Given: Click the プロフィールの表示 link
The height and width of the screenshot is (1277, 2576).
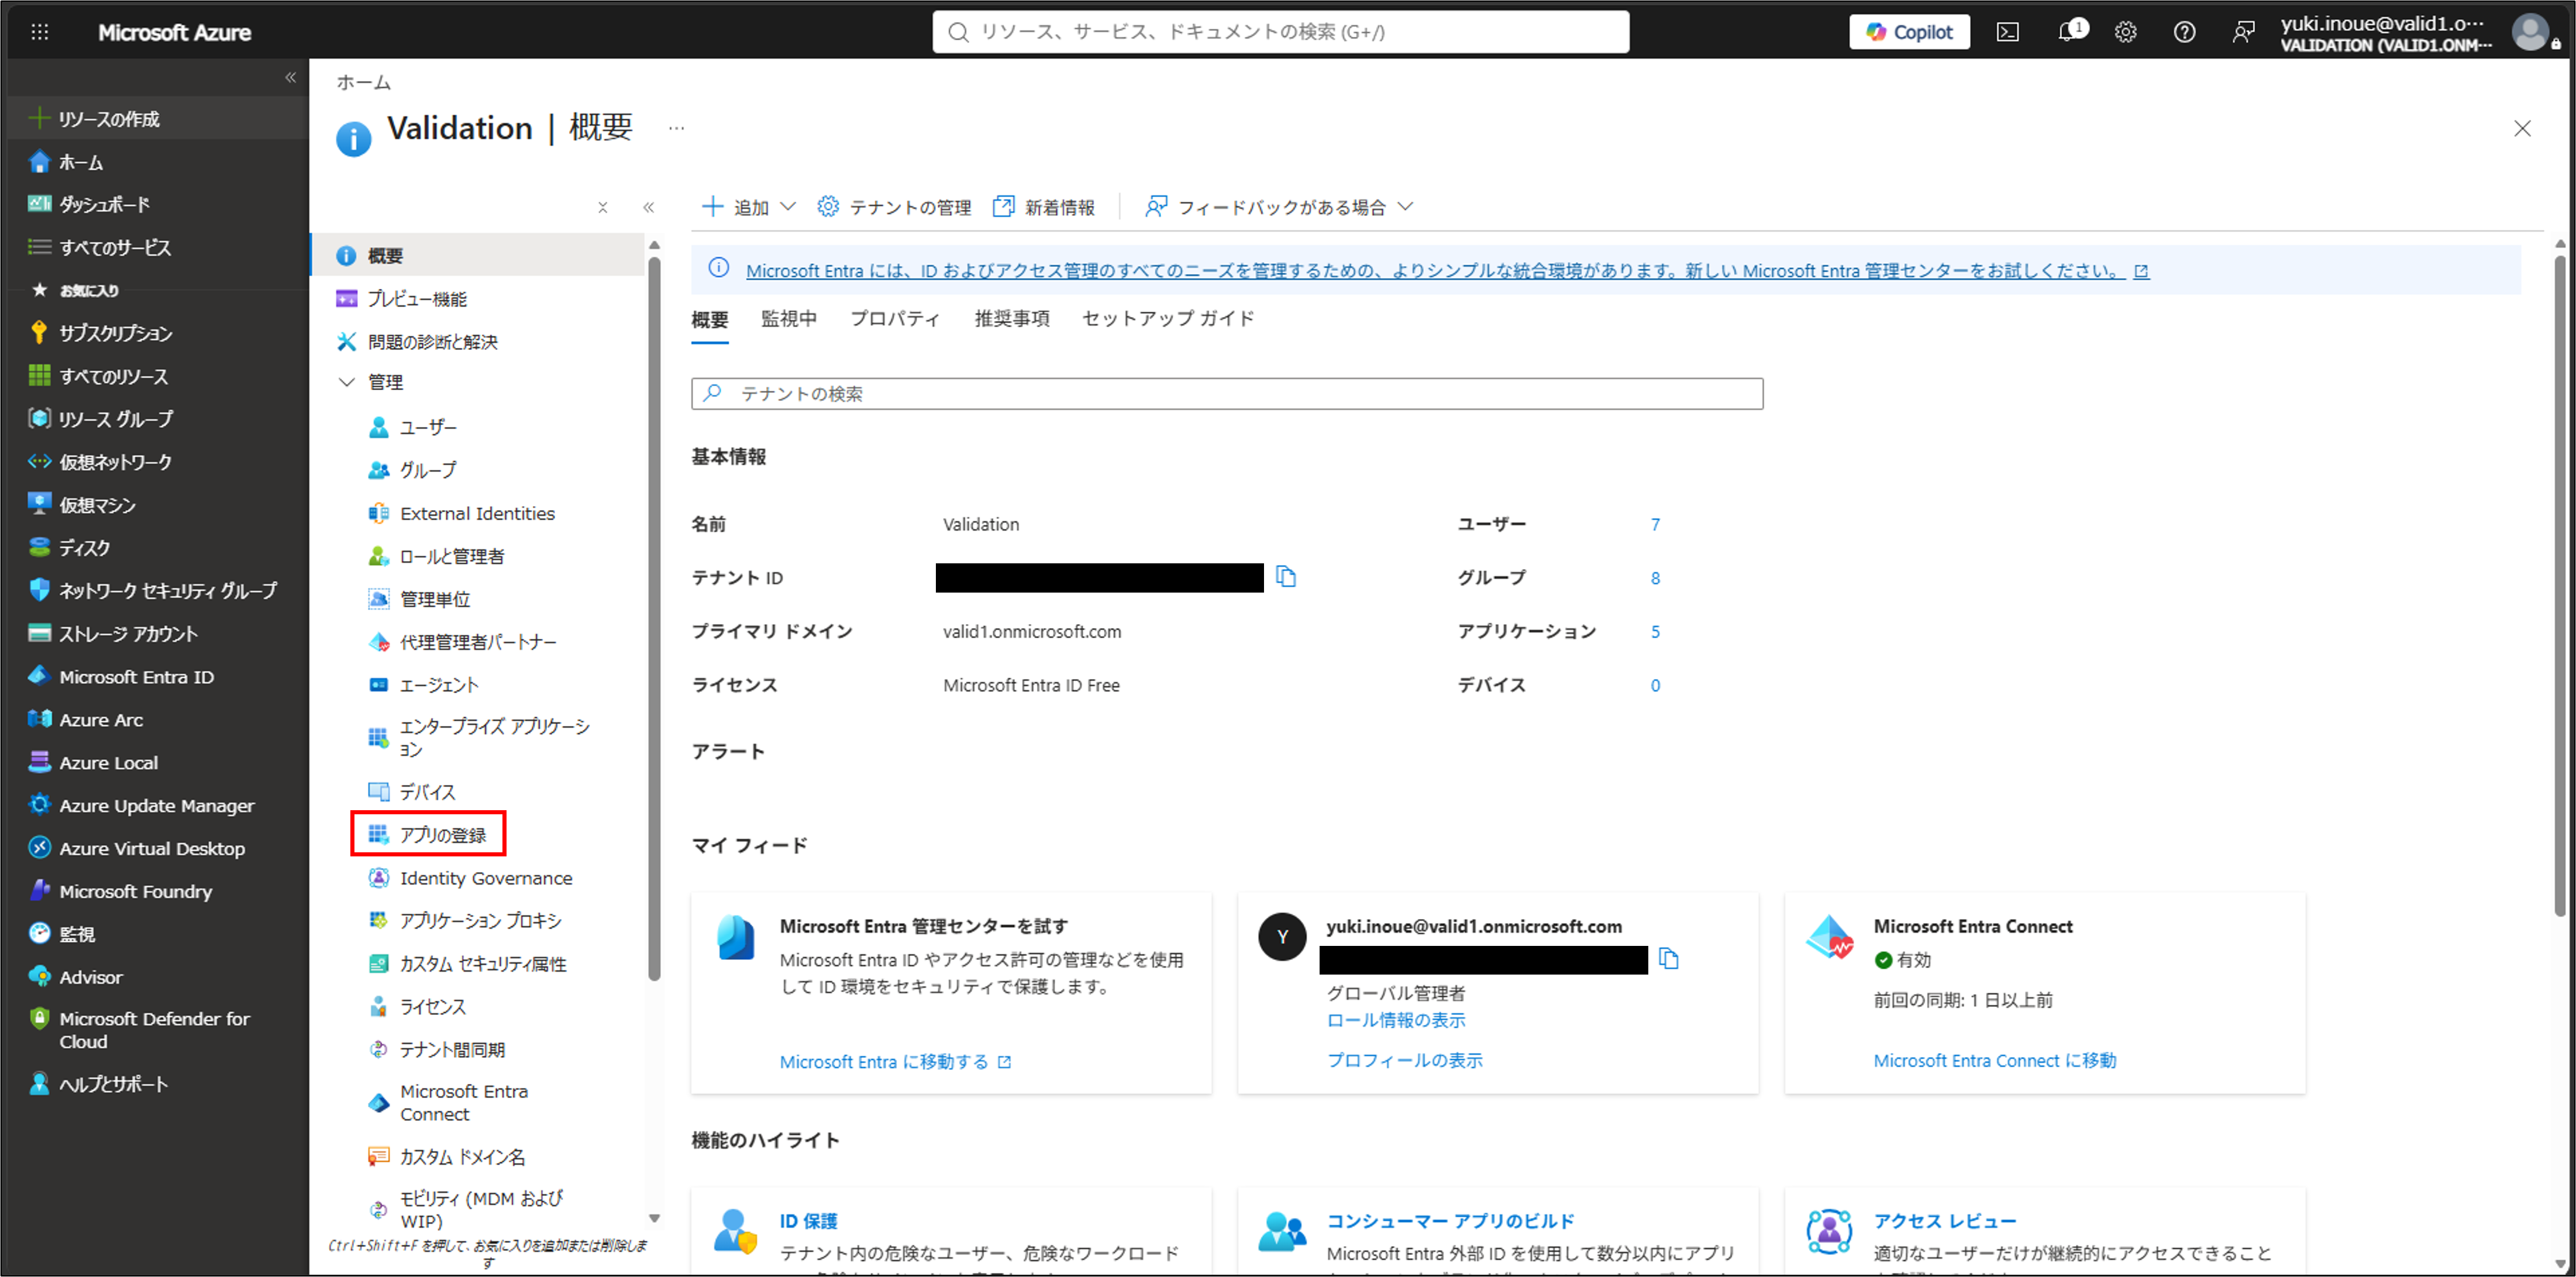Looking at the screenshot, I should [x=1404, y=1060].
